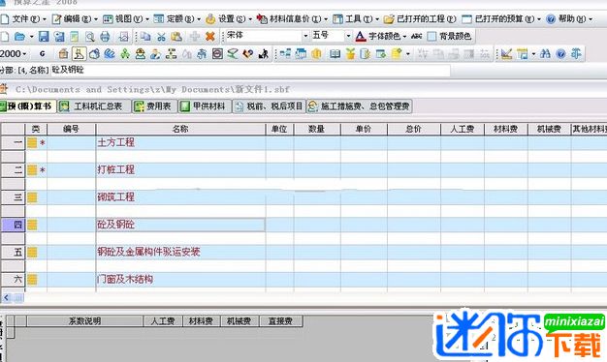Select the 打桩工程 row
The width and height of the screenshot is (607, 362).
tap(303, 170)
